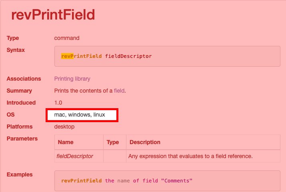The width and height of the screenshot is (286, 192).
Task: Click the "Parameters" section label
Action: 22,139
